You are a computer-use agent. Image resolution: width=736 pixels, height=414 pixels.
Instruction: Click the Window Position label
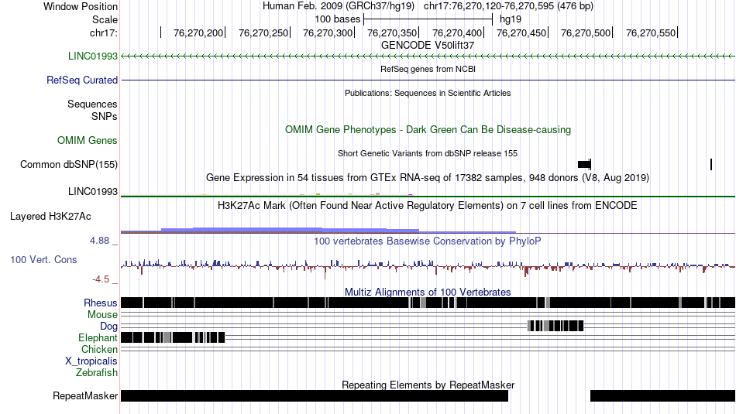click(81, 6)
